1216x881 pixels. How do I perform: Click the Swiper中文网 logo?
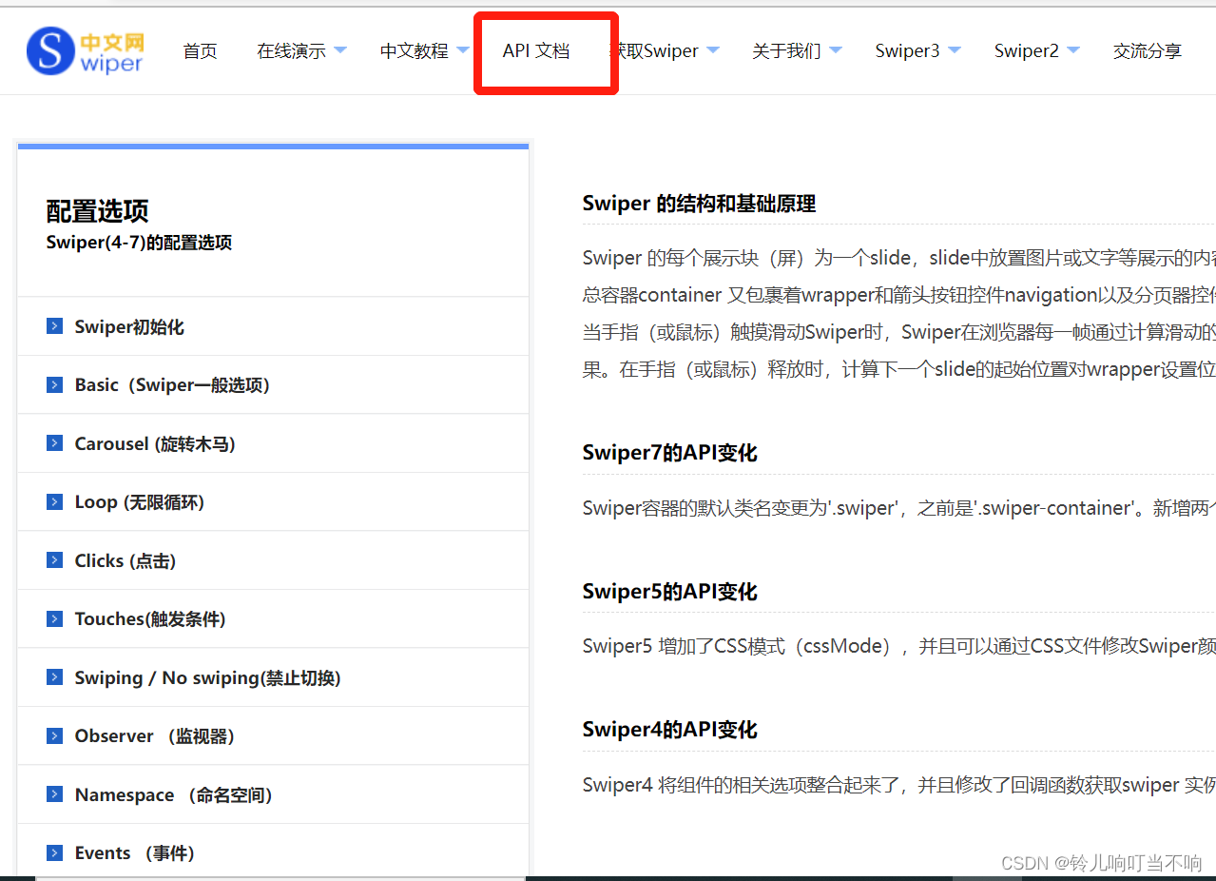click(86, 50)
